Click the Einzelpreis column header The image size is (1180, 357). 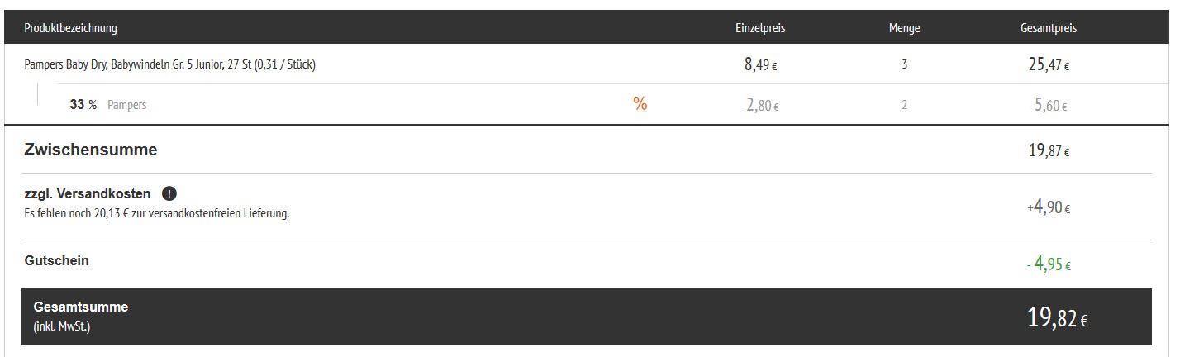[x=760, y=28]
